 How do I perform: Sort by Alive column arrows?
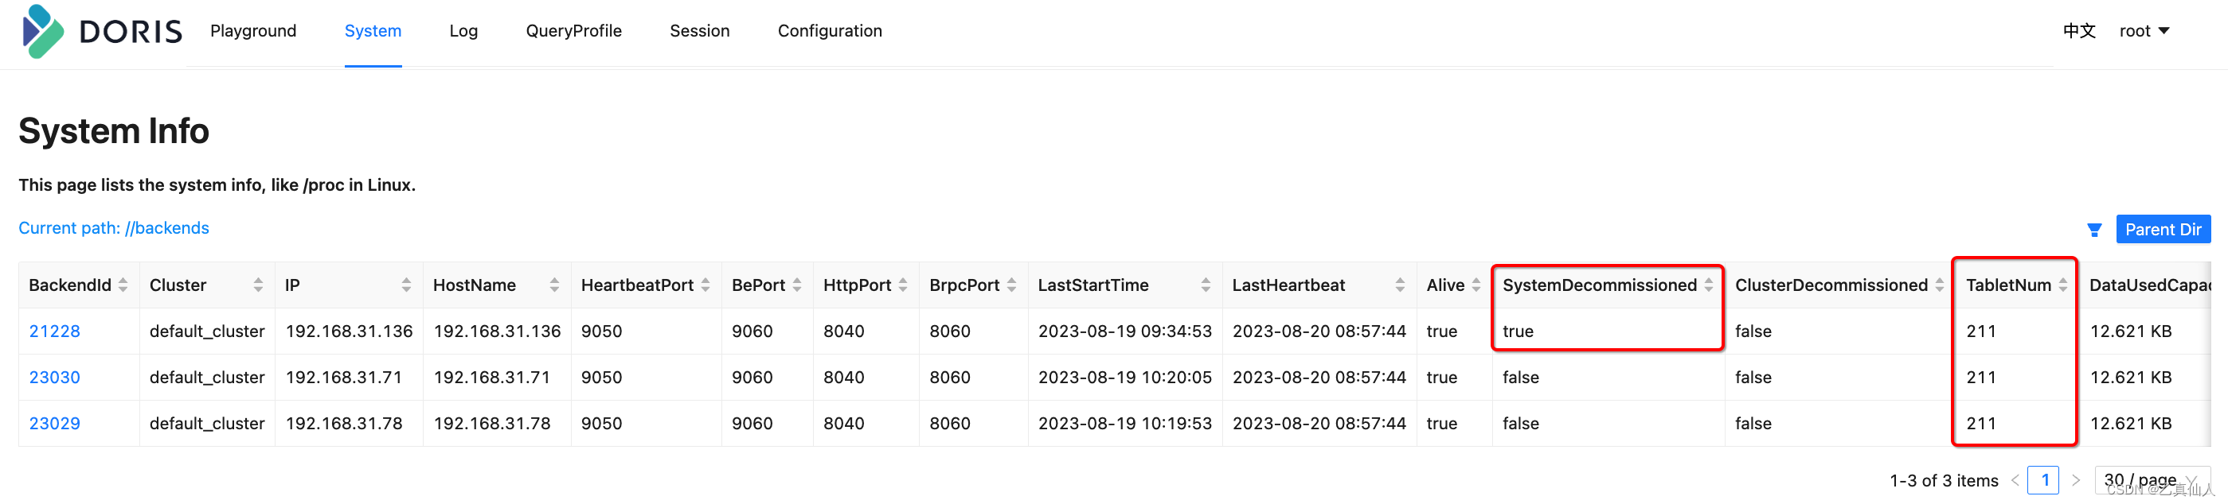1476,285
